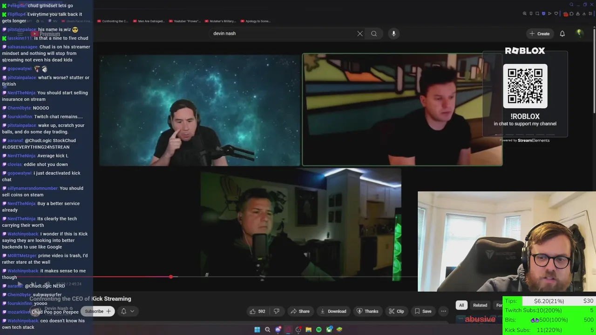Screen dimensions: 596x335
Task: Open Xbox app from the taskbar
Action: click(329, 329)
